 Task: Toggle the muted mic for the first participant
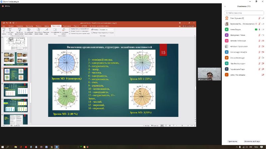pyautogui.click(x=259, y=18)
